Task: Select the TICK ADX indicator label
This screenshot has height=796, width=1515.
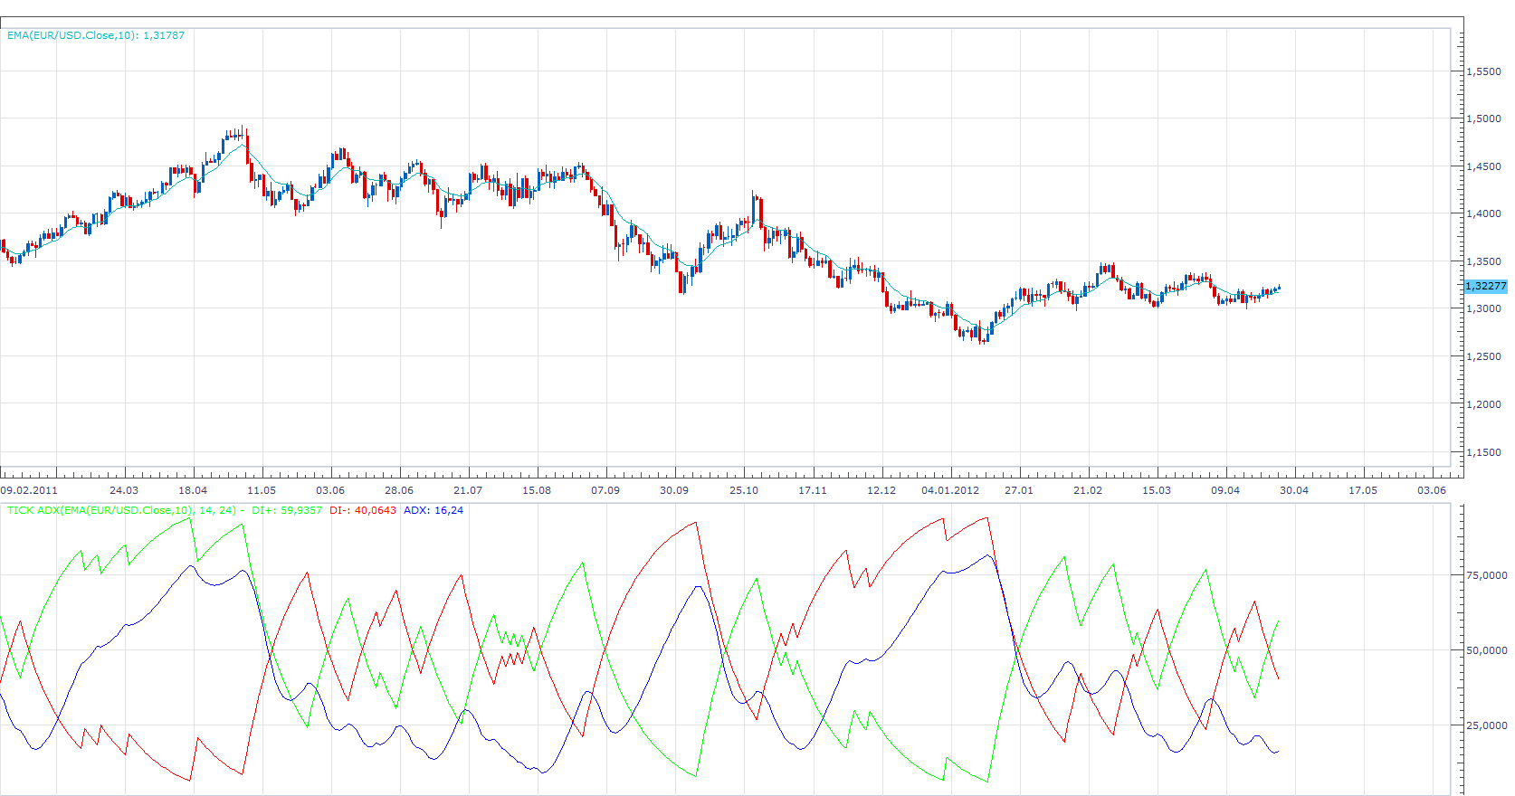Action: click(x=122, y=510)
